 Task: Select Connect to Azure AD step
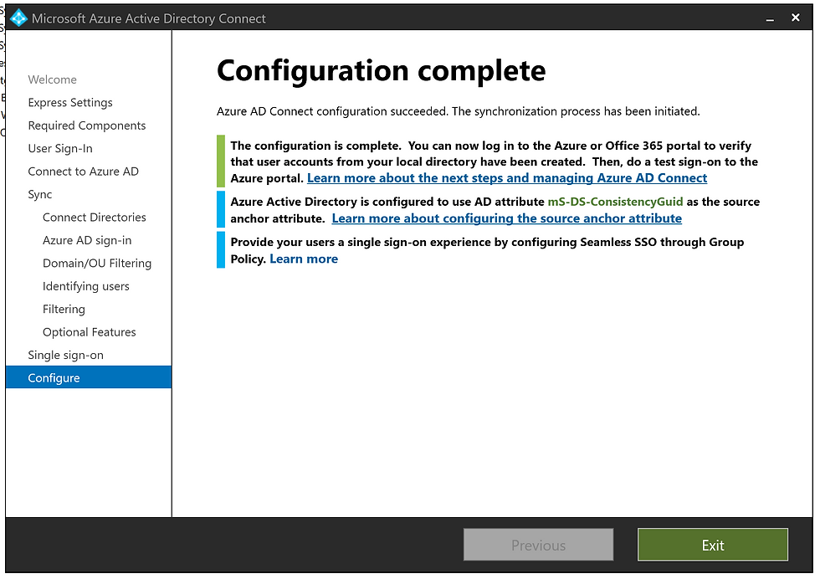click(x=83, y=172)
